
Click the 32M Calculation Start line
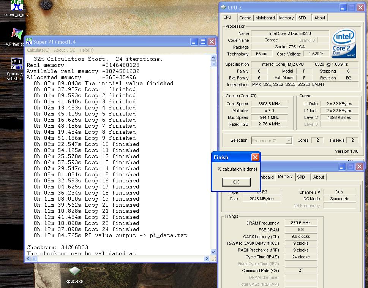[98, 59]
